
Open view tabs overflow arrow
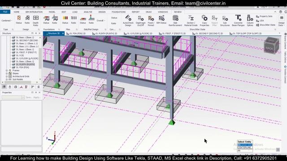tap(279, 34)
